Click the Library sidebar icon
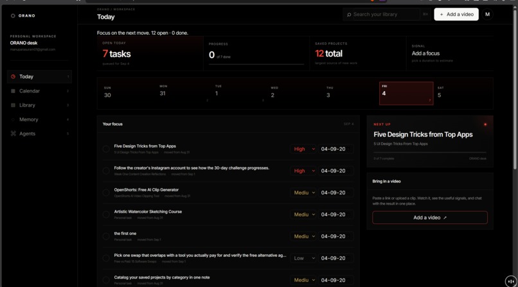 [13, 105]
